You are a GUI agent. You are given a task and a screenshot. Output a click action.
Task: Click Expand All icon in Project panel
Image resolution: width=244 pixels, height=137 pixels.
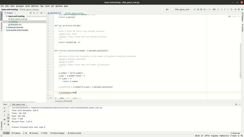coord(34,13)
